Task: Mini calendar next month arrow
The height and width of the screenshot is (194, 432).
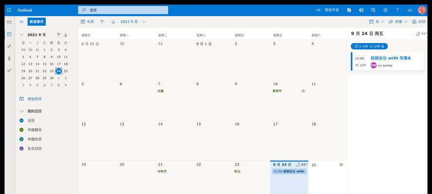Action: click(x=66, y=35)
